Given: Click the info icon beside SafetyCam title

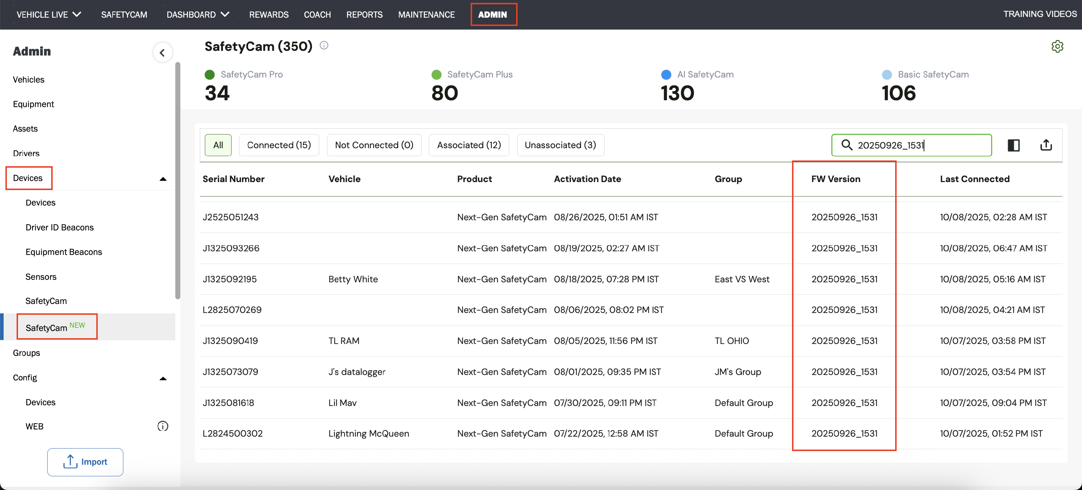Looking at the screenshot, I should 324,45.
